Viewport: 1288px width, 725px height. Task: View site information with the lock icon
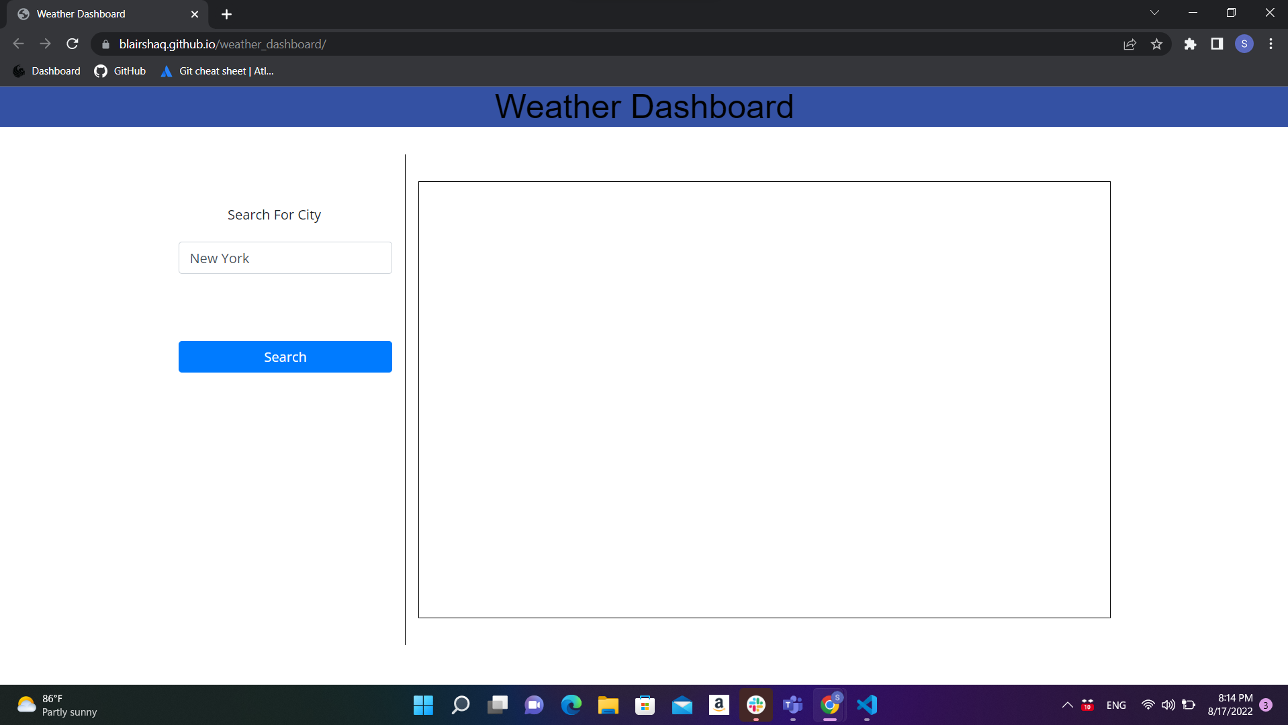click(x=105, y=44)
